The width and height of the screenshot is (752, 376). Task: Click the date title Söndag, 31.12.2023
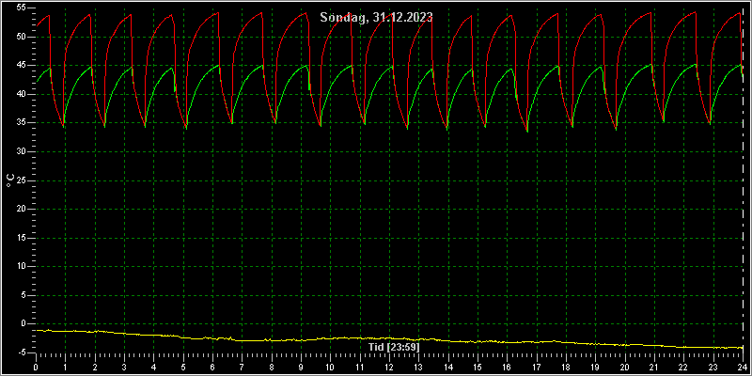pyautogui.click(x=377, y=17)
